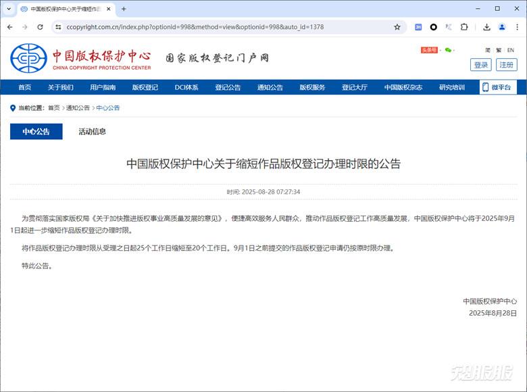This screenshot has height=392, width=527.
Task: Open the 版权登记 navigation menu
Action: (x=145, y=87)
